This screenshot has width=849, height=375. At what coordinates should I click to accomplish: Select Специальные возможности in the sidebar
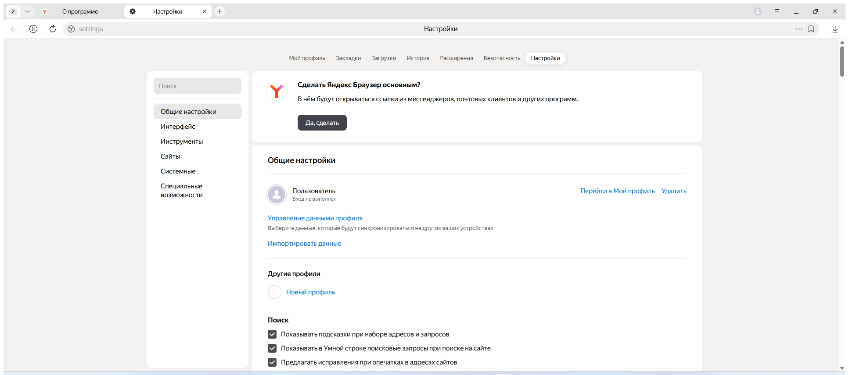pyautogui.click(x=198, y=191)
